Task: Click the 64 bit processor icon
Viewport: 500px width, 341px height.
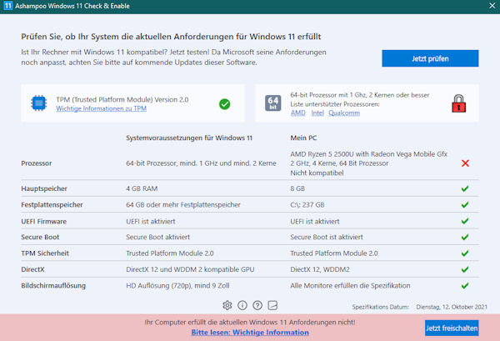Action: [x=273, y=103]
